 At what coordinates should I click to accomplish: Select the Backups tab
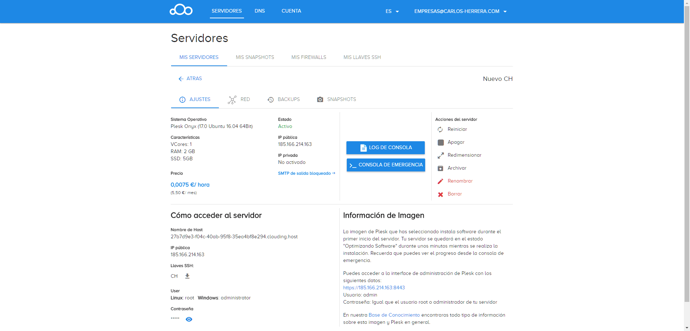[x=284, y=100]
